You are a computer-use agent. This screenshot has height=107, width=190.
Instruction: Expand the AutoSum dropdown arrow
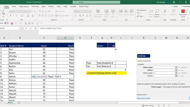(x=148, y=10)
